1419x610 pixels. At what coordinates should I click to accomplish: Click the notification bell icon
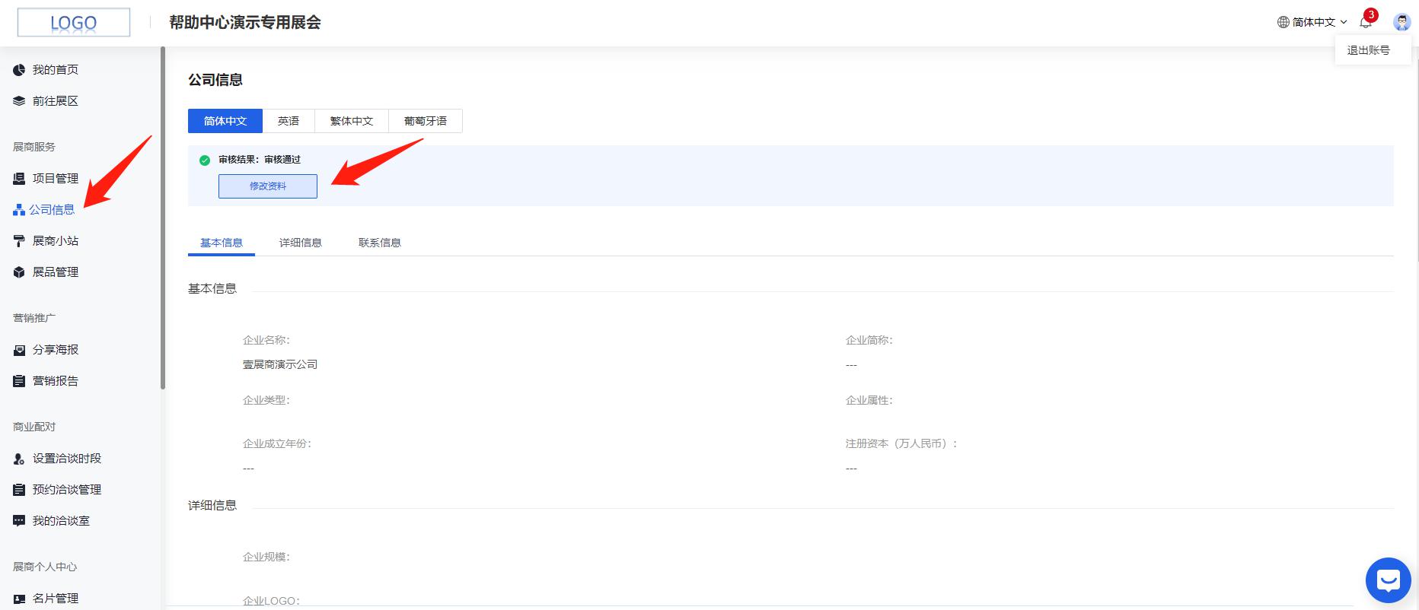click(x=1366, y=22)
